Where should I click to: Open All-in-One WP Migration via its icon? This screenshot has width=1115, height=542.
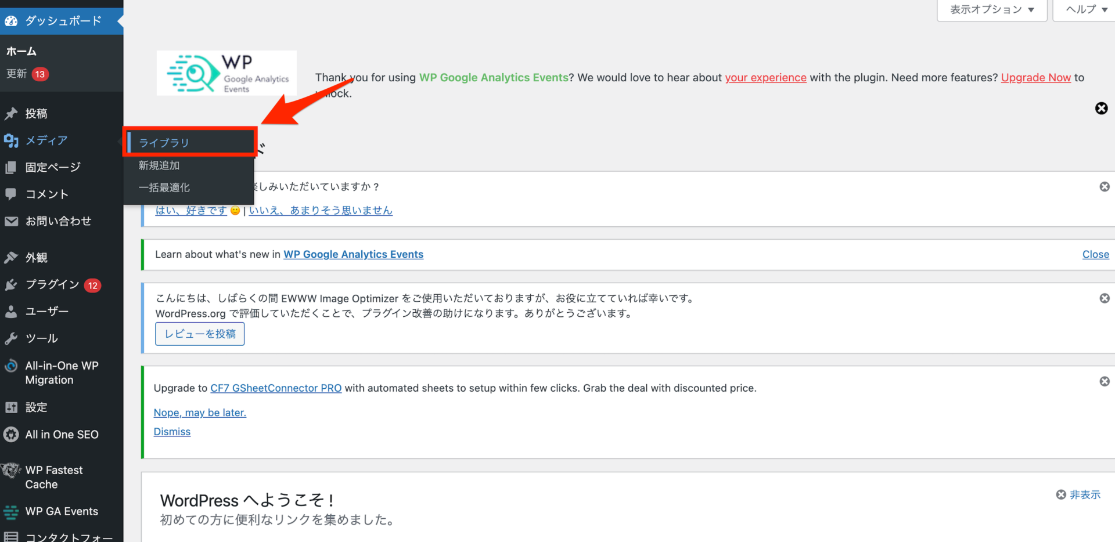12,366
